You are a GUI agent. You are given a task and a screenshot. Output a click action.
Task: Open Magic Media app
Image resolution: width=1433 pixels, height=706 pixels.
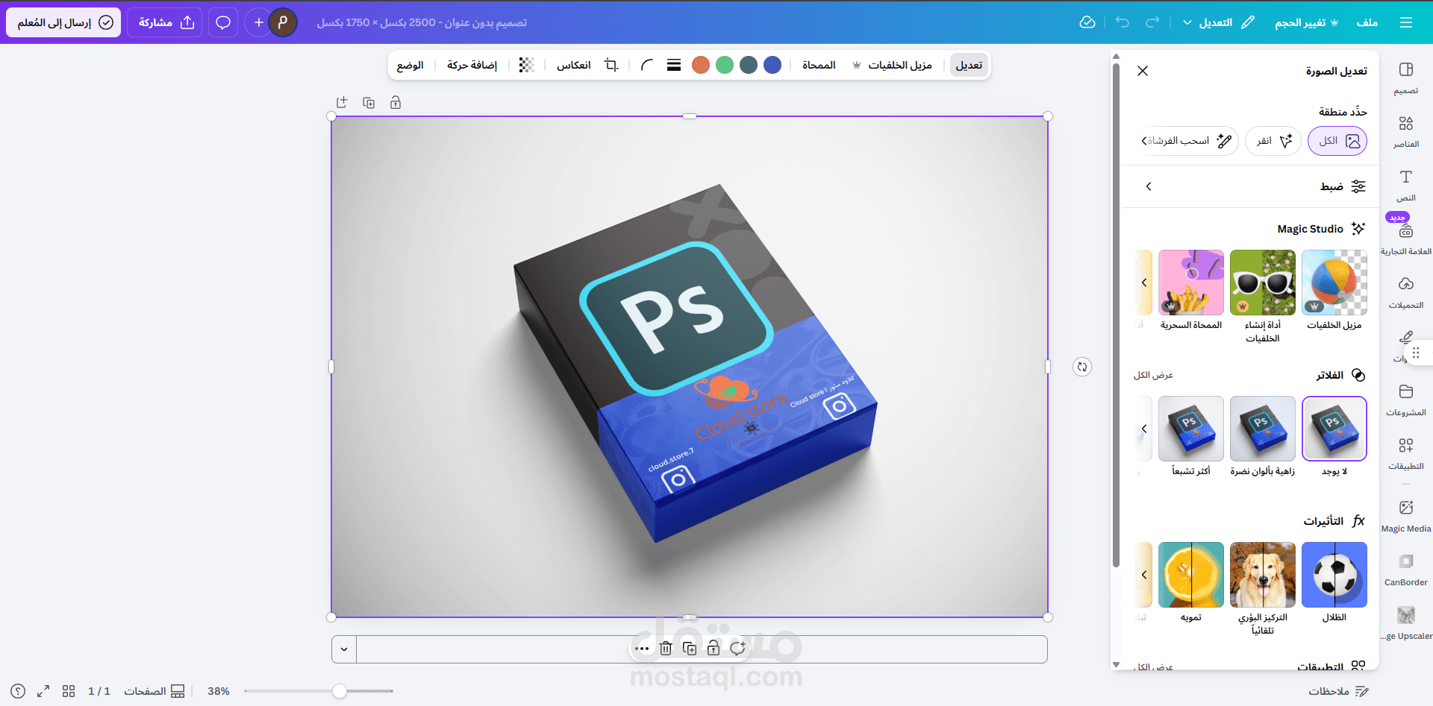pos(1406,516)
